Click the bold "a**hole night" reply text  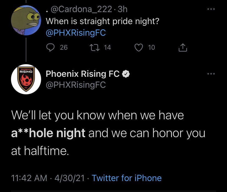[48, 133]
